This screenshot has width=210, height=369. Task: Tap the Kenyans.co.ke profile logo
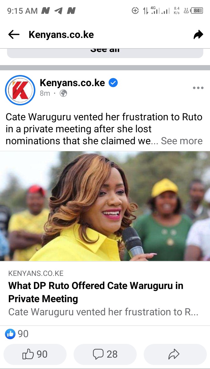pyautogui.click(x=20, y=90)
